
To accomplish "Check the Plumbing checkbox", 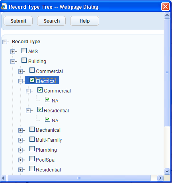I will (x=32, y=149).
